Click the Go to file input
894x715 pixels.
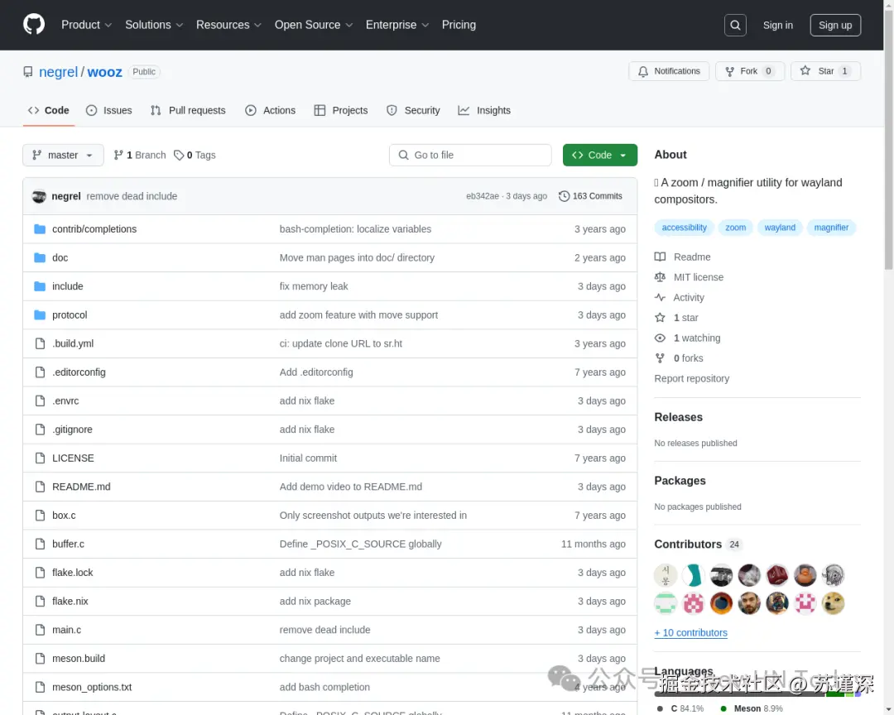click(x=470, y=155)
